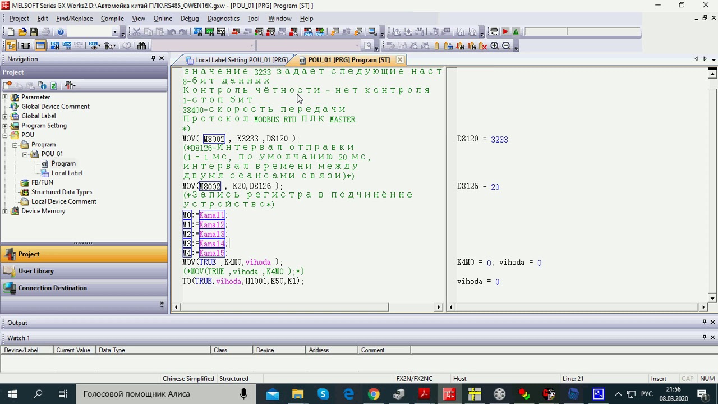Select Local Label under POU_01
Image resolution: width=718 pixels, height=404 pixels.
(67, 173)
